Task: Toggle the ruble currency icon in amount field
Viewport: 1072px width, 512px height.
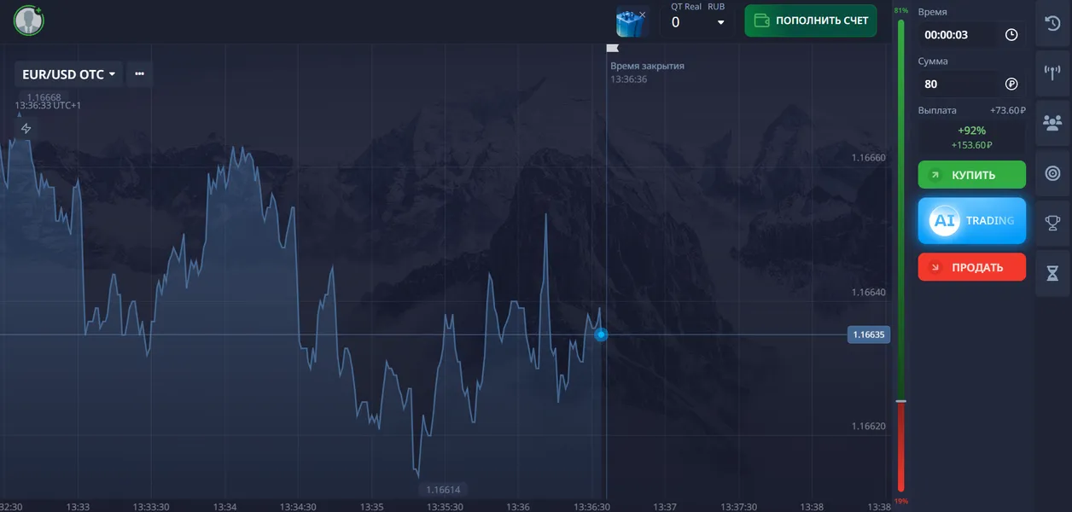Action: coord(1011,84)
